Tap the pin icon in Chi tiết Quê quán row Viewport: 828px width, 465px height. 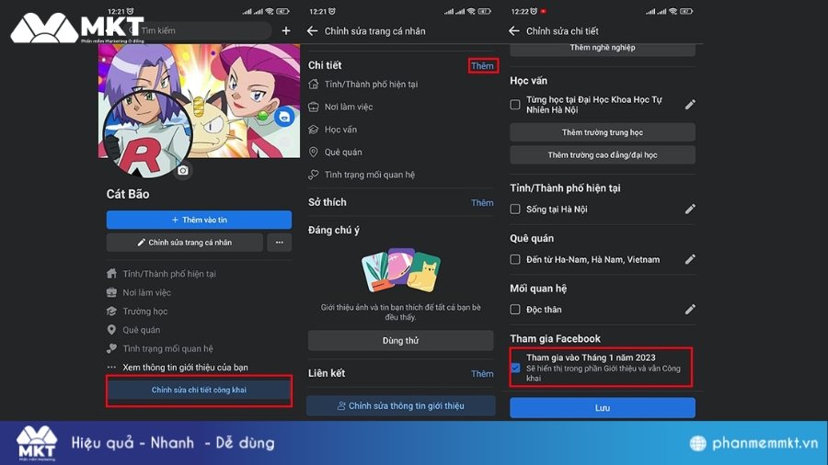click(x=314, y=152)
